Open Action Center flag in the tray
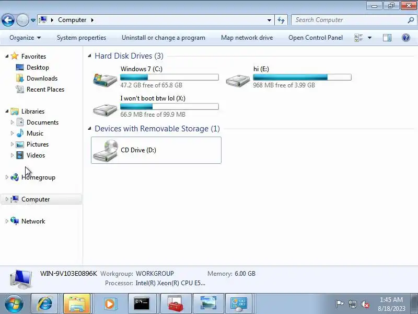 click(x=340, y=304)
